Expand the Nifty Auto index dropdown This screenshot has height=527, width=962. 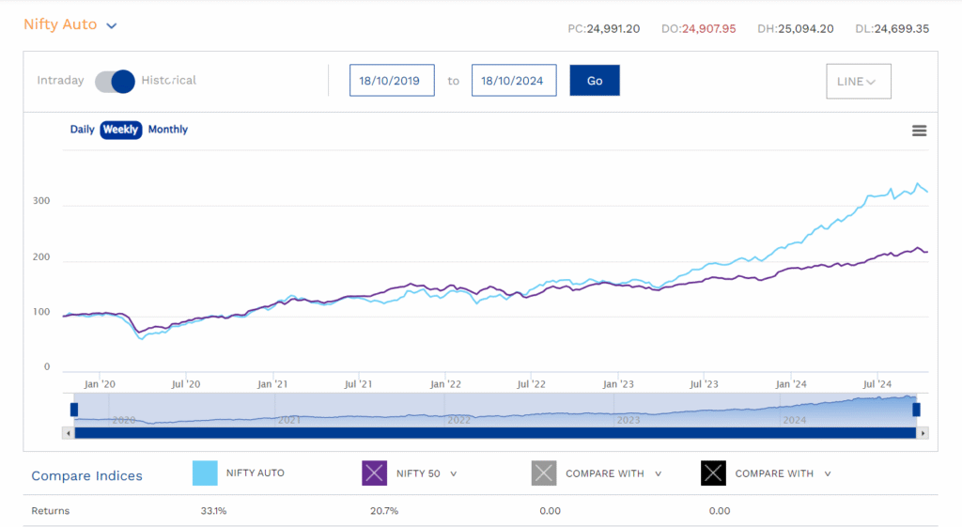click(x=111, y=25)
